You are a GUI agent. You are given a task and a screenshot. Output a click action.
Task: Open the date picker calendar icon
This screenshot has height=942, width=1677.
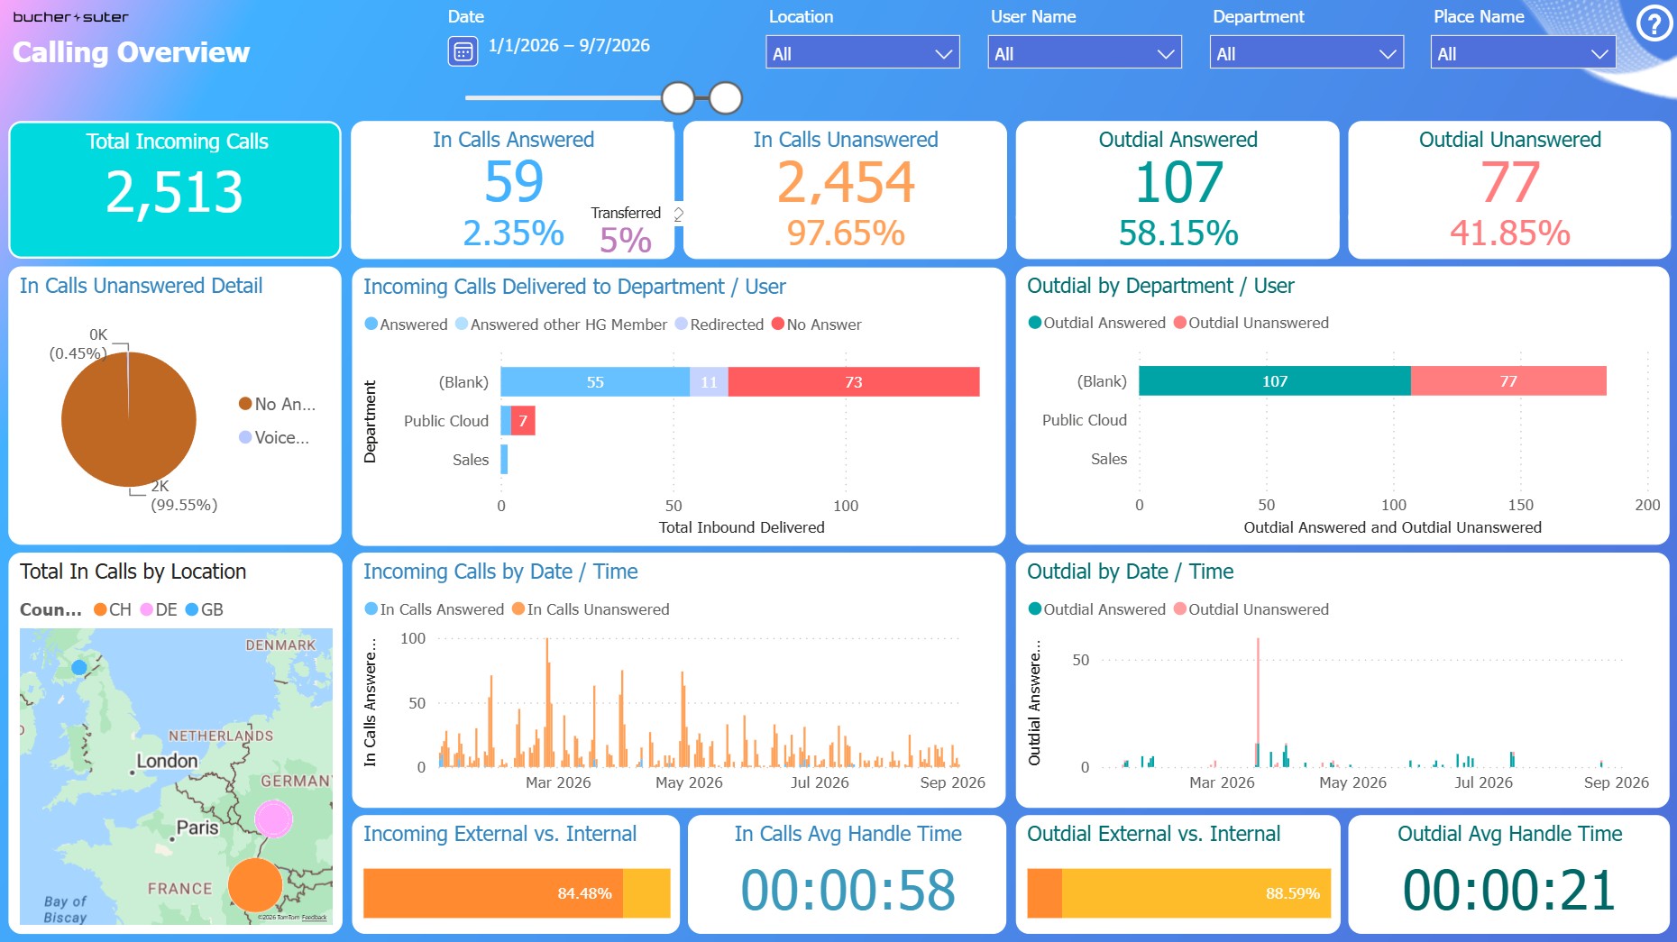(x=463, y=51)
